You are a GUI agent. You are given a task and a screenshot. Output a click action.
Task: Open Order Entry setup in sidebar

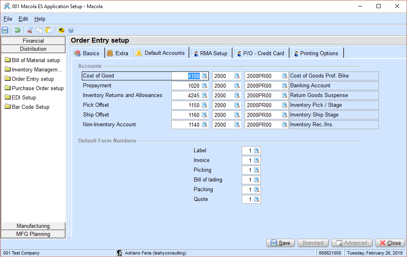pos(29,79)
